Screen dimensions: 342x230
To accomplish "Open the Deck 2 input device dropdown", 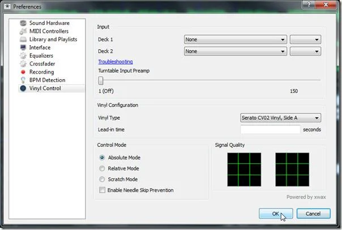I will tap(236, 51).
